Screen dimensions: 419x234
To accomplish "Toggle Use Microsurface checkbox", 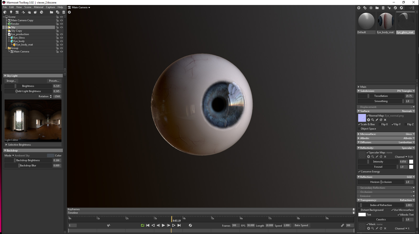I will pyautogui.click(x=392, y=210).
